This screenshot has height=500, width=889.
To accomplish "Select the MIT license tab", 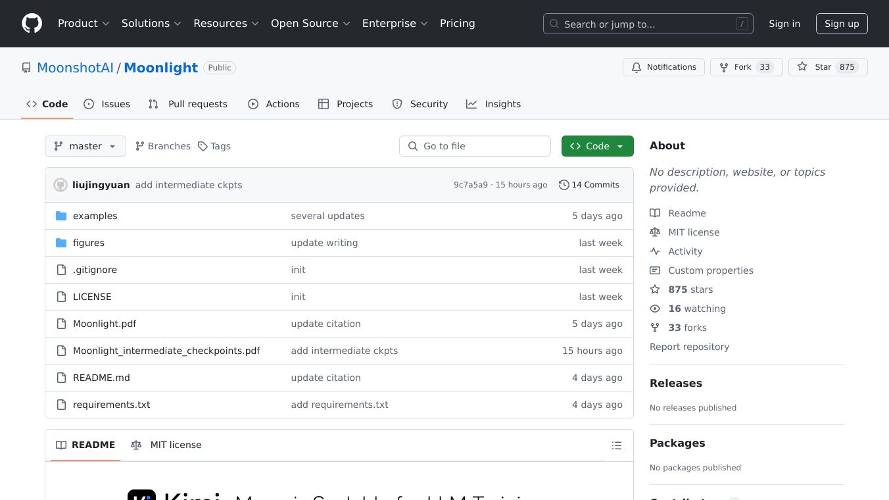I will click(x=166, y=445).
